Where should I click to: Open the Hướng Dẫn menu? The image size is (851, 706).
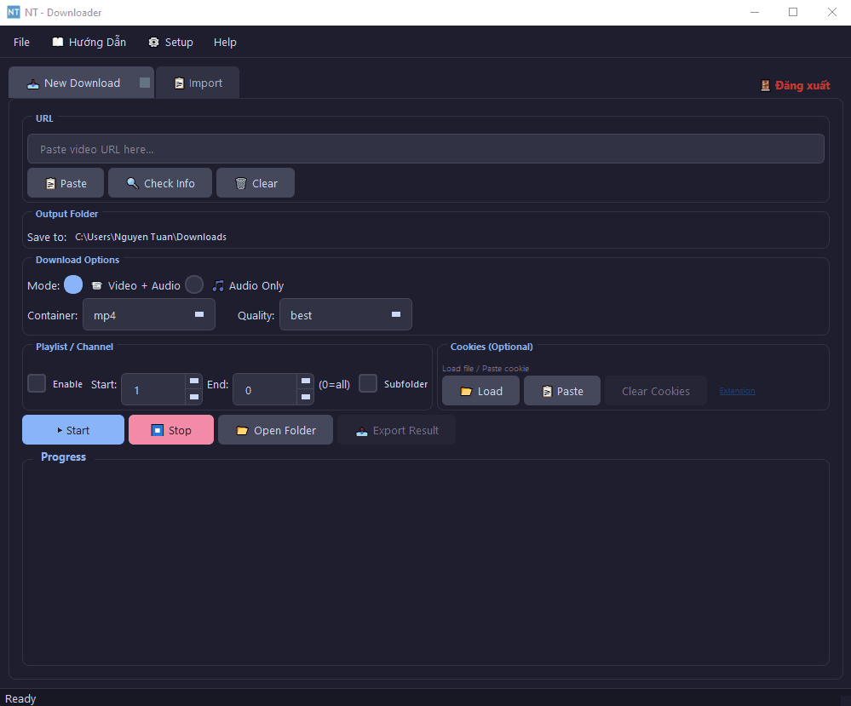89,42
